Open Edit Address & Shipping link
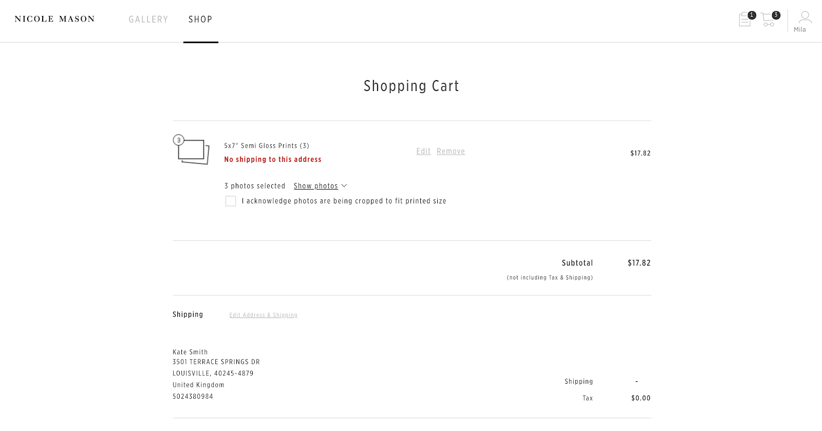 (x=264, y=315)
